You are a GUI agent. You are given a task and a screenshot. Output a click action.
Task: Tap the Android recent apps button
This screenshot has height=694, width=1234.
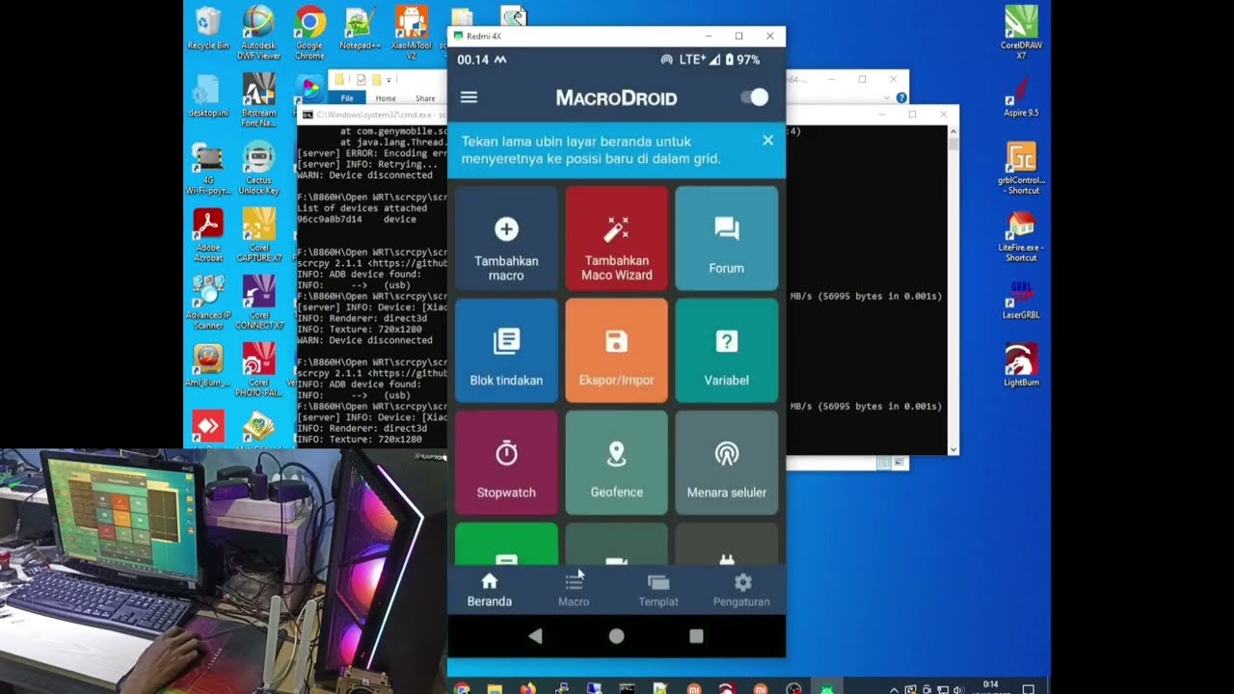tap(696, 636)
